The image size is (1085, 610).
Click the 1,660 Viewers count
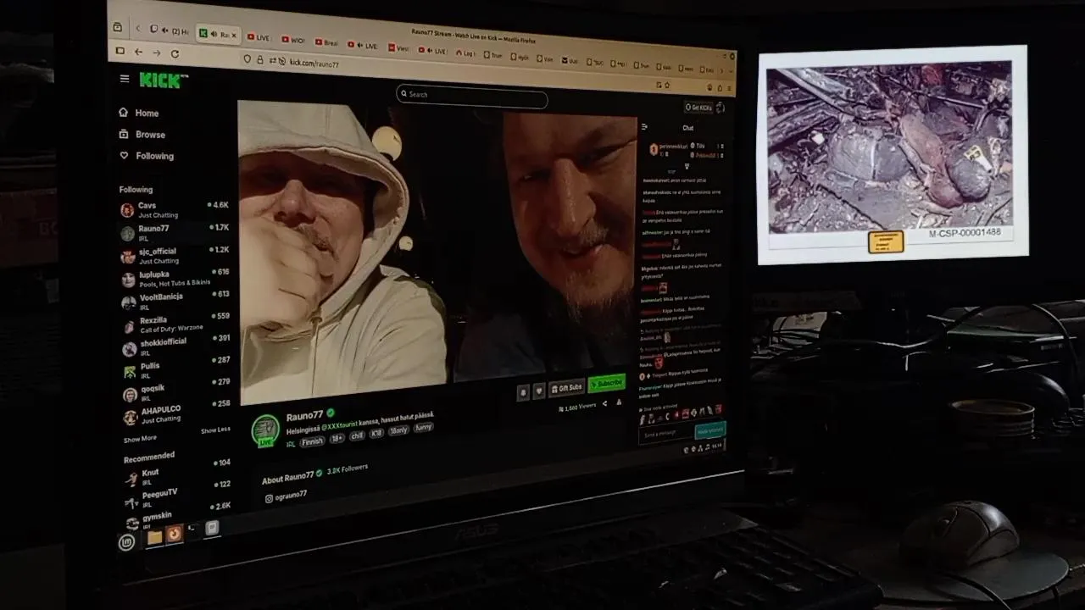click(x=577, y=407)
